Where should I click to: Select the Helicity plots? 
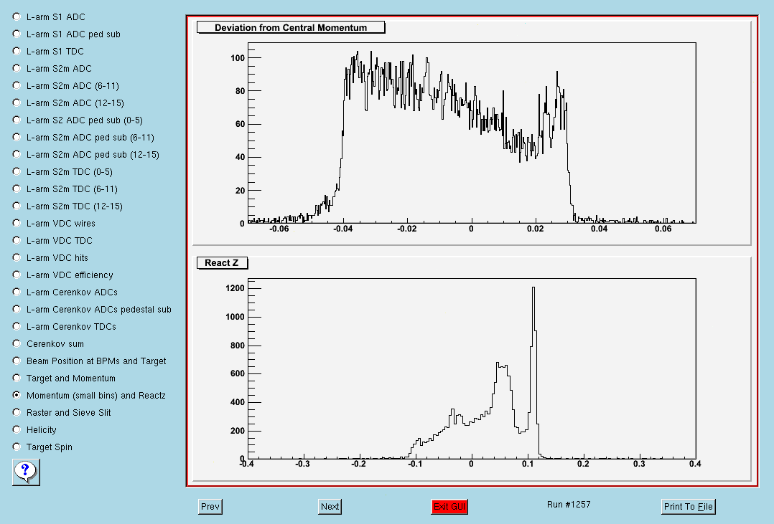pos(17,430)
